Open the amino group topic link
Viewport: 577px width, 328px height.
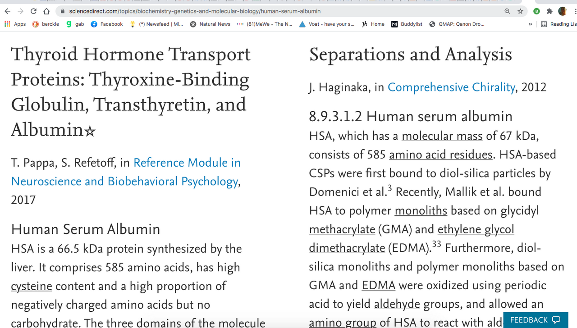343,323
